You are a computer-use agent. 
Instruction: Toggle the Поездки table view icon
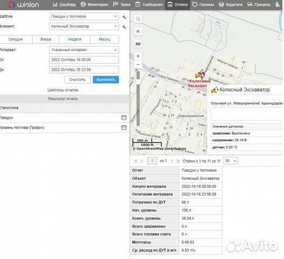124,118
